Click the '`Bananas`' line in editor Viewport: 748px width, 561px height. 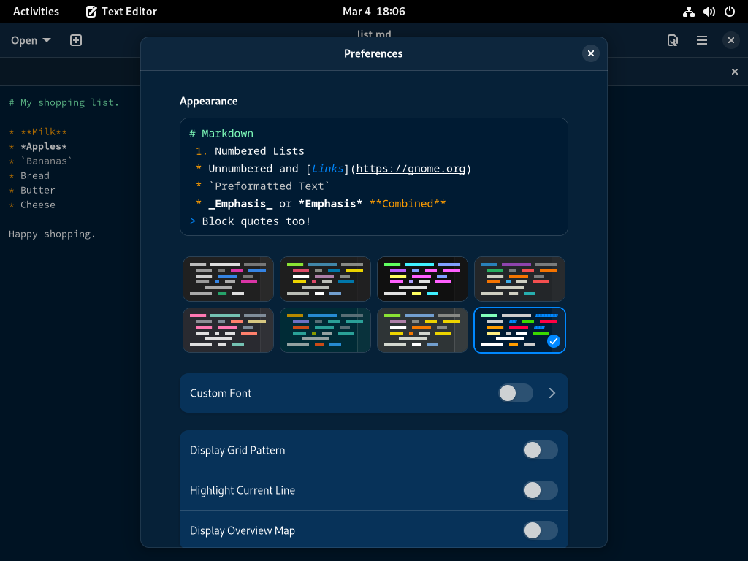[x=46, y=161]
